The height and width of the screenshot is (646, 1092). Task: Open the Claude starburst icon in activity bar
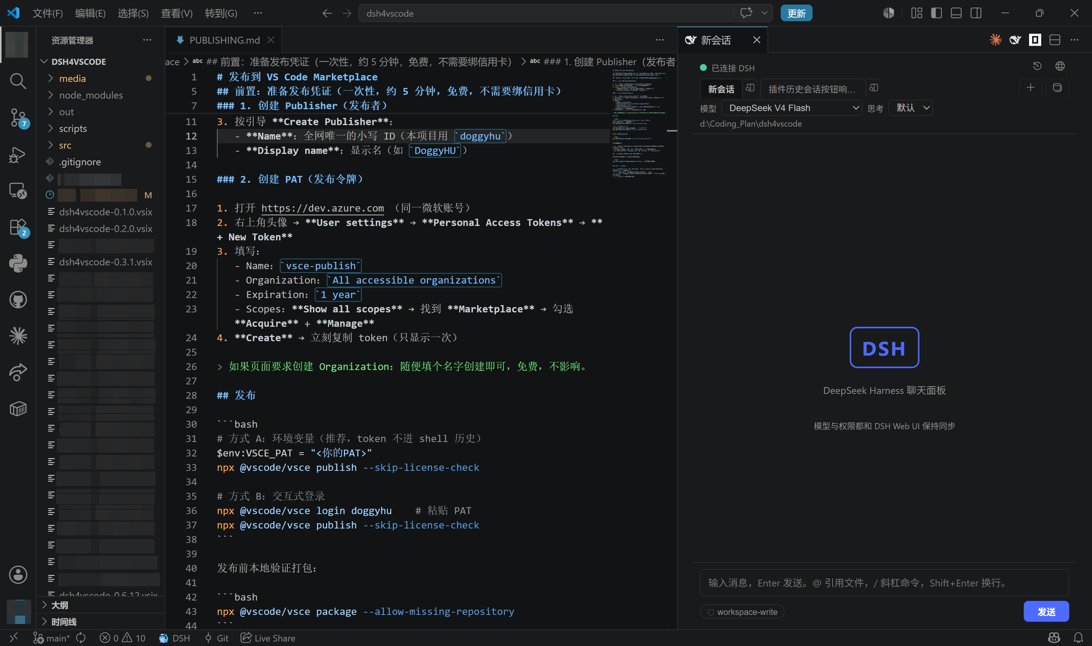17,336
